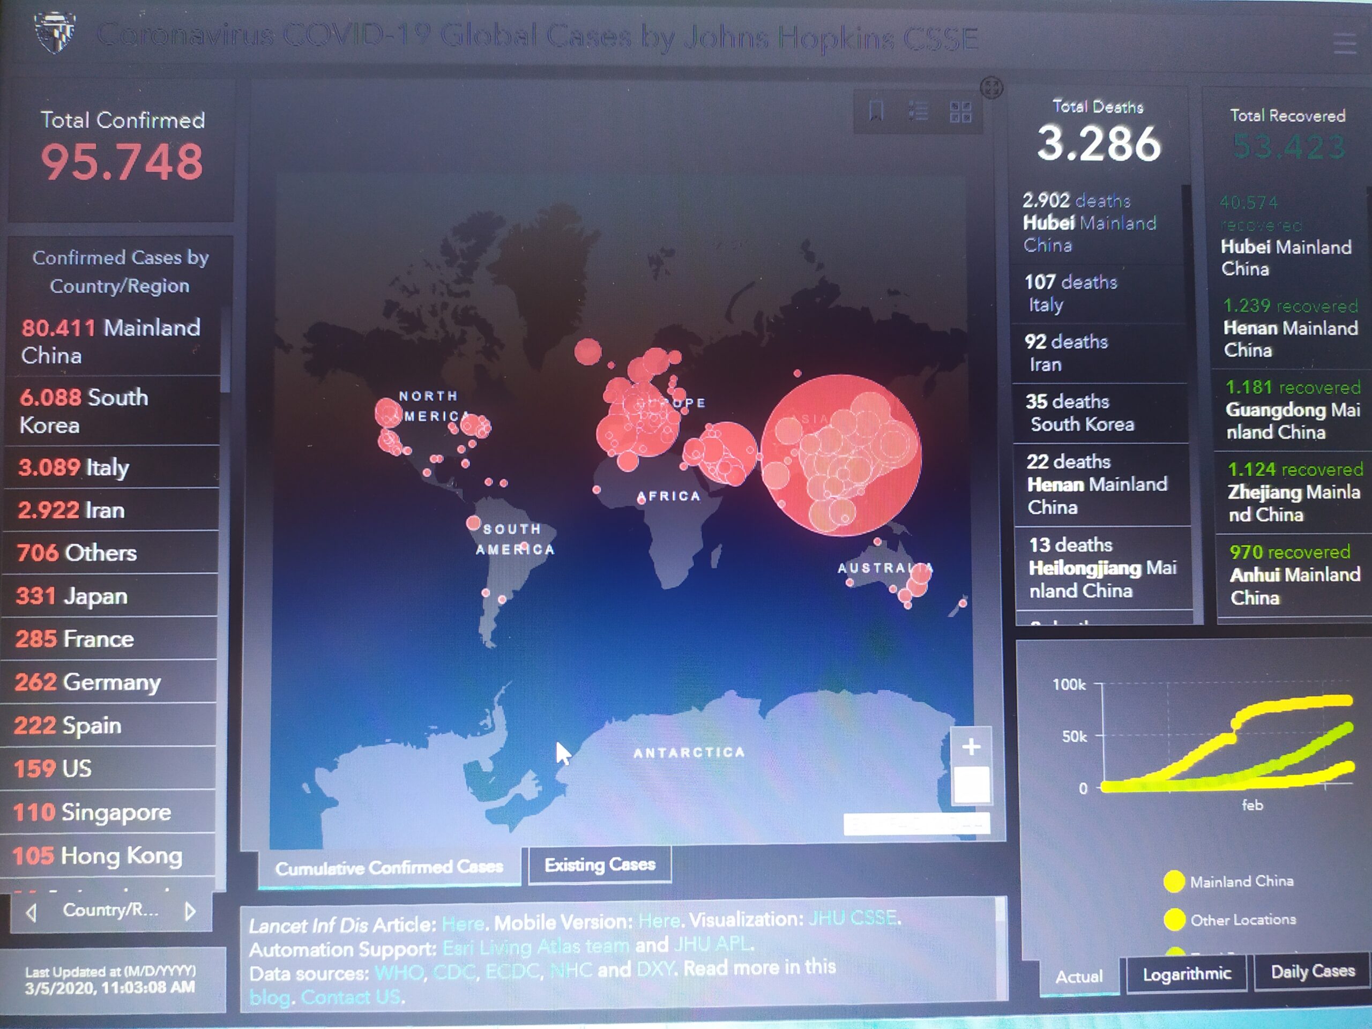
Task: Click the Total Deaths 3.286 figure
Action: [x=1099, y=144]
